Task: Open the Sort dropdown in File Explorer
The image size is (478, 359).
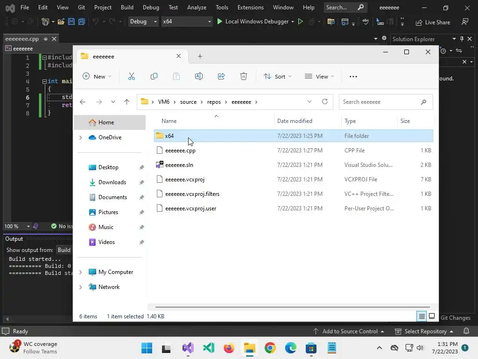Action: (277, 76)
